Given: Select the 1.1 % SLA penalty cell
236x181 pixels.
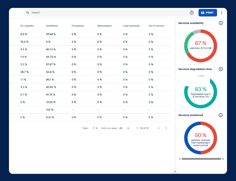Looking at the screenshot, I should point(23,79).
